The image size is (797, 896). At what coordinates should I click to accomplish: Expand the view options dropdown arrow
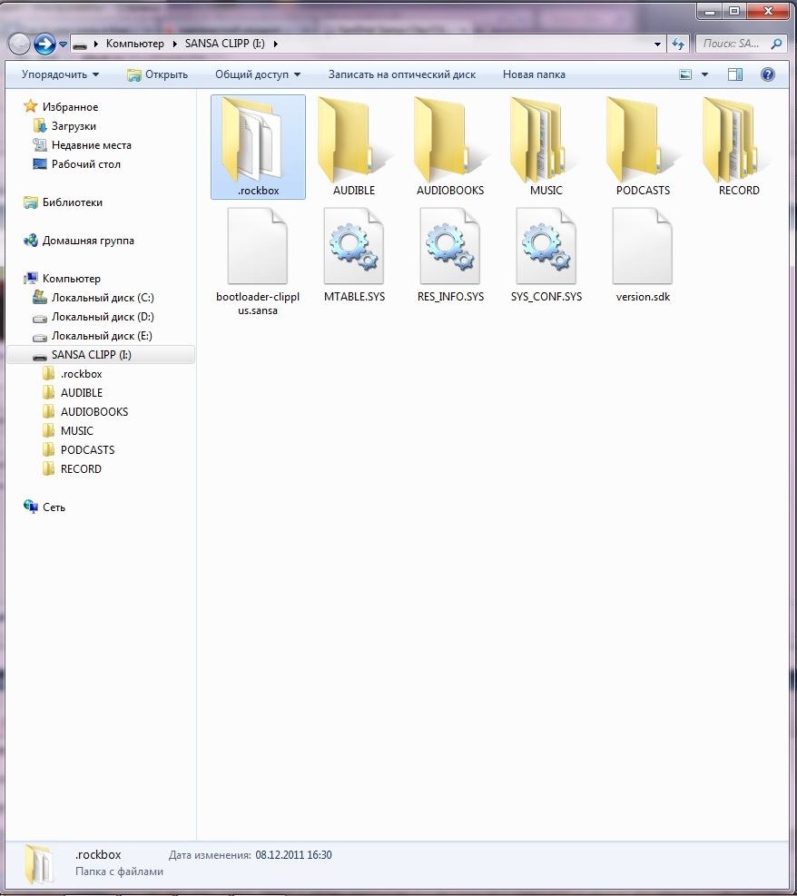point(704,74)
